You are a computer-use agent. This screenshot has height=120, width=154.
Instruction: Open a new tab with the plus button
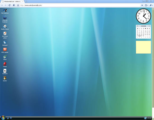click(x=26, y=2)
